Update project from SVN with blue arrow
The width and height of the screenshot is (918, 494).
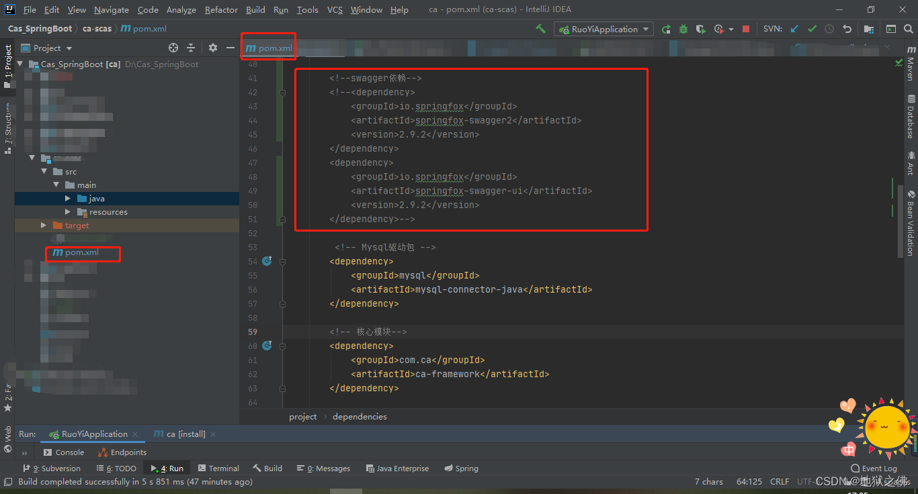tap(794, 29)
